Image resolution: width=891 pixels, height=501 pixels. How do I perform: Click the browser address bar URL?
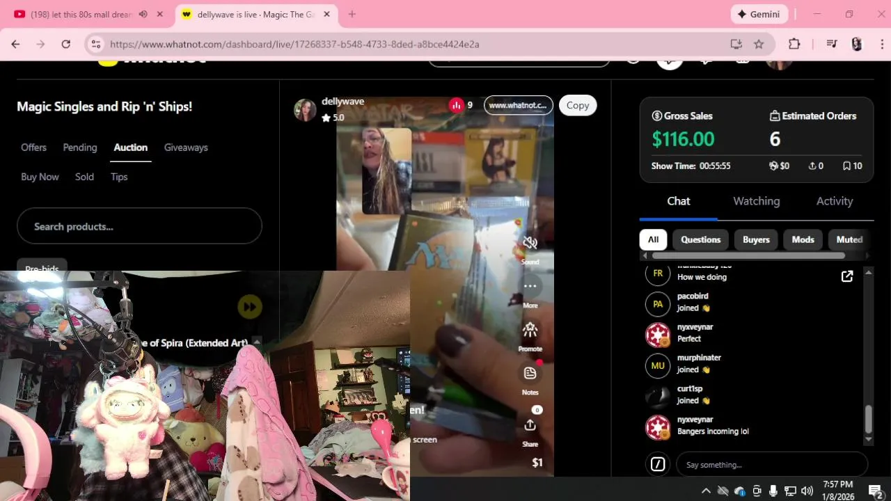(294, 44)
